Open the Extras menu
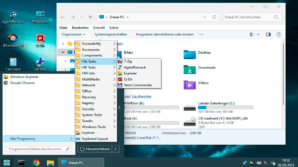 coord(114,27)
